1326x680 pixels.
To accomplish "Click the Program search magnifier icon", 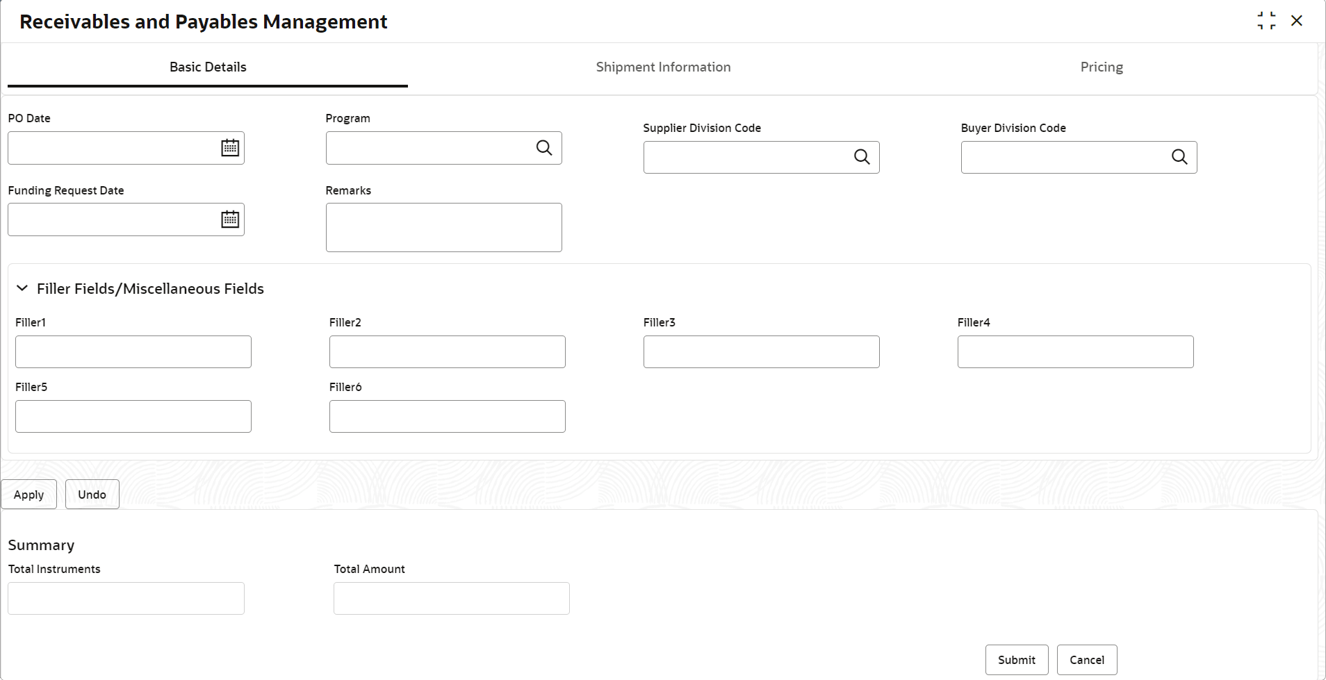I will coord(544,148).
